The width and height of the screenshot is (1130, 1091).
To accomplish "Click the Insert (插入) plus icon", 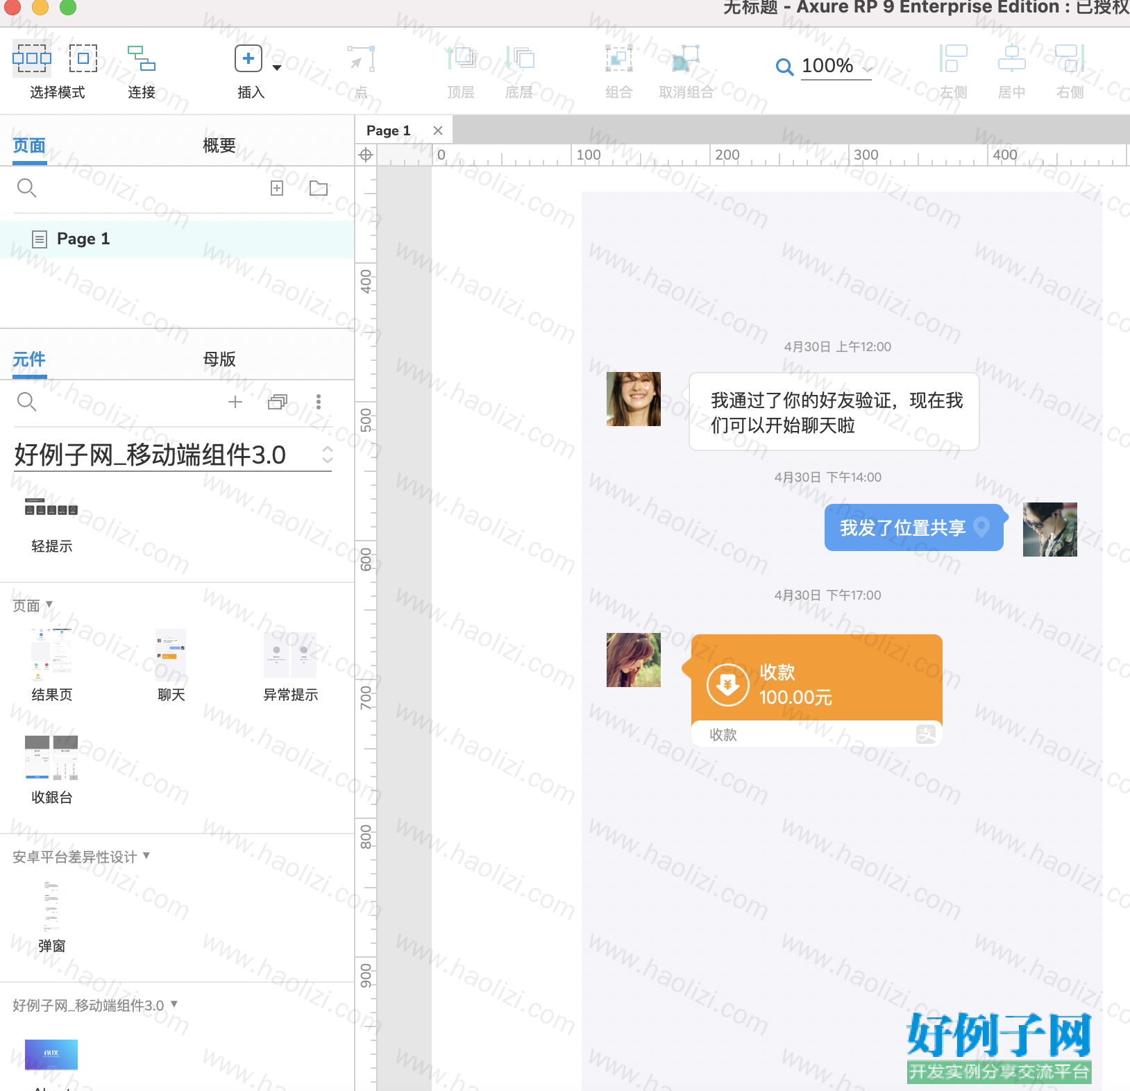I will (248, 58).
